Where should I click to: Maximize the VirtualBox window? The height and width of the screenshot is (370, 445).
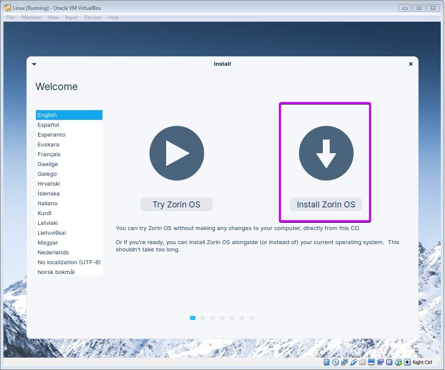pos(419,8)
